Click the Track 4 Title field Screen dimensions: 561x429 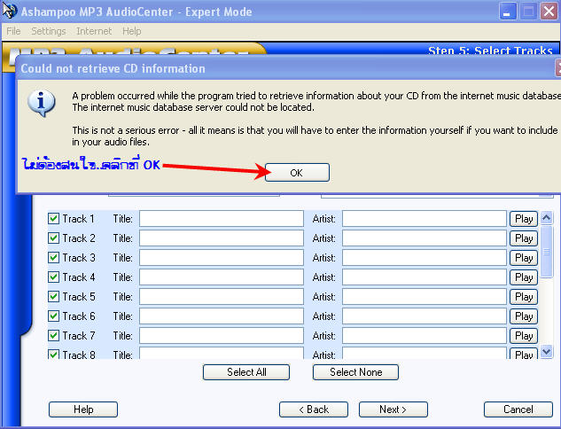pyautogui.click(x=222, y=277)
